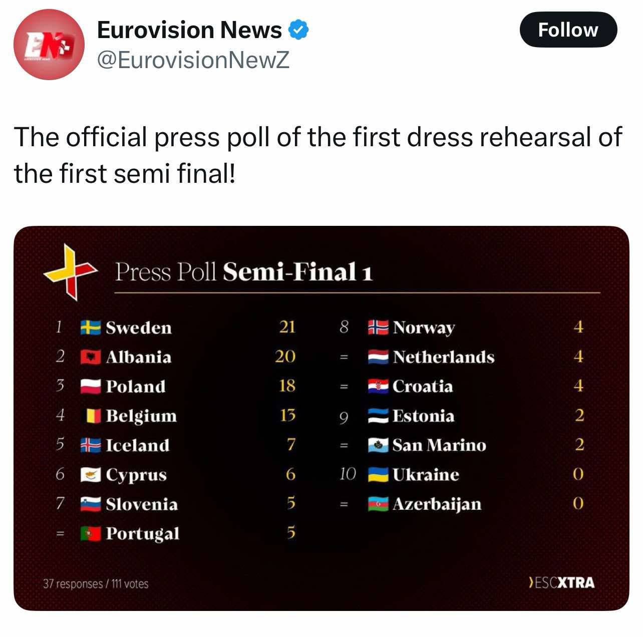Open the @EurovisionNewZ handle link
The image size is (643, 637).
[x=193, y=60]
